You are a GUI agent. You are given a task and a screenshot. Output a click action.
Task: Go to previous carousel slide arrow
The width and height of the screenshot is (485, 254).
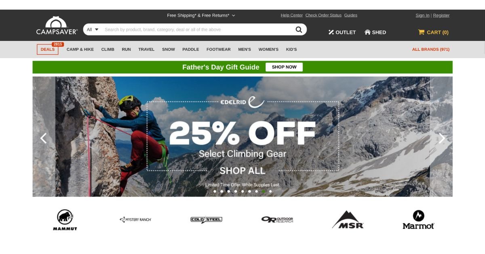(x=43, y=138)
